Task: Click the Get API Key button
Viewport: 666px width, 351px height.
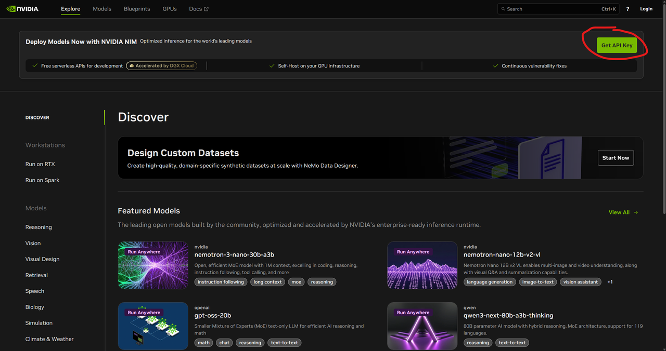Action: coord(617,45)
